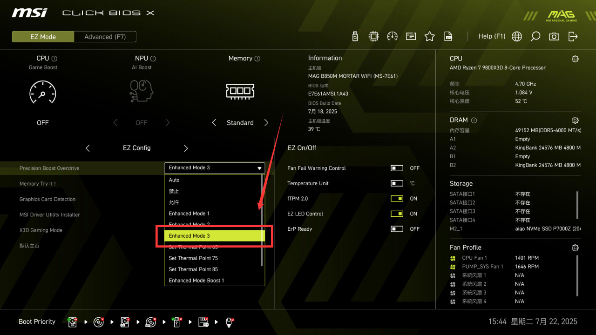The width and height of the screenshot is (596, 335).
Task: Switch to Advanced (F7) tab
Action: point(105,37)
